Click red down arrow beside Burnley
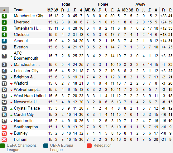Viewport: 173px width, 153px height. (x=11, y=134)
